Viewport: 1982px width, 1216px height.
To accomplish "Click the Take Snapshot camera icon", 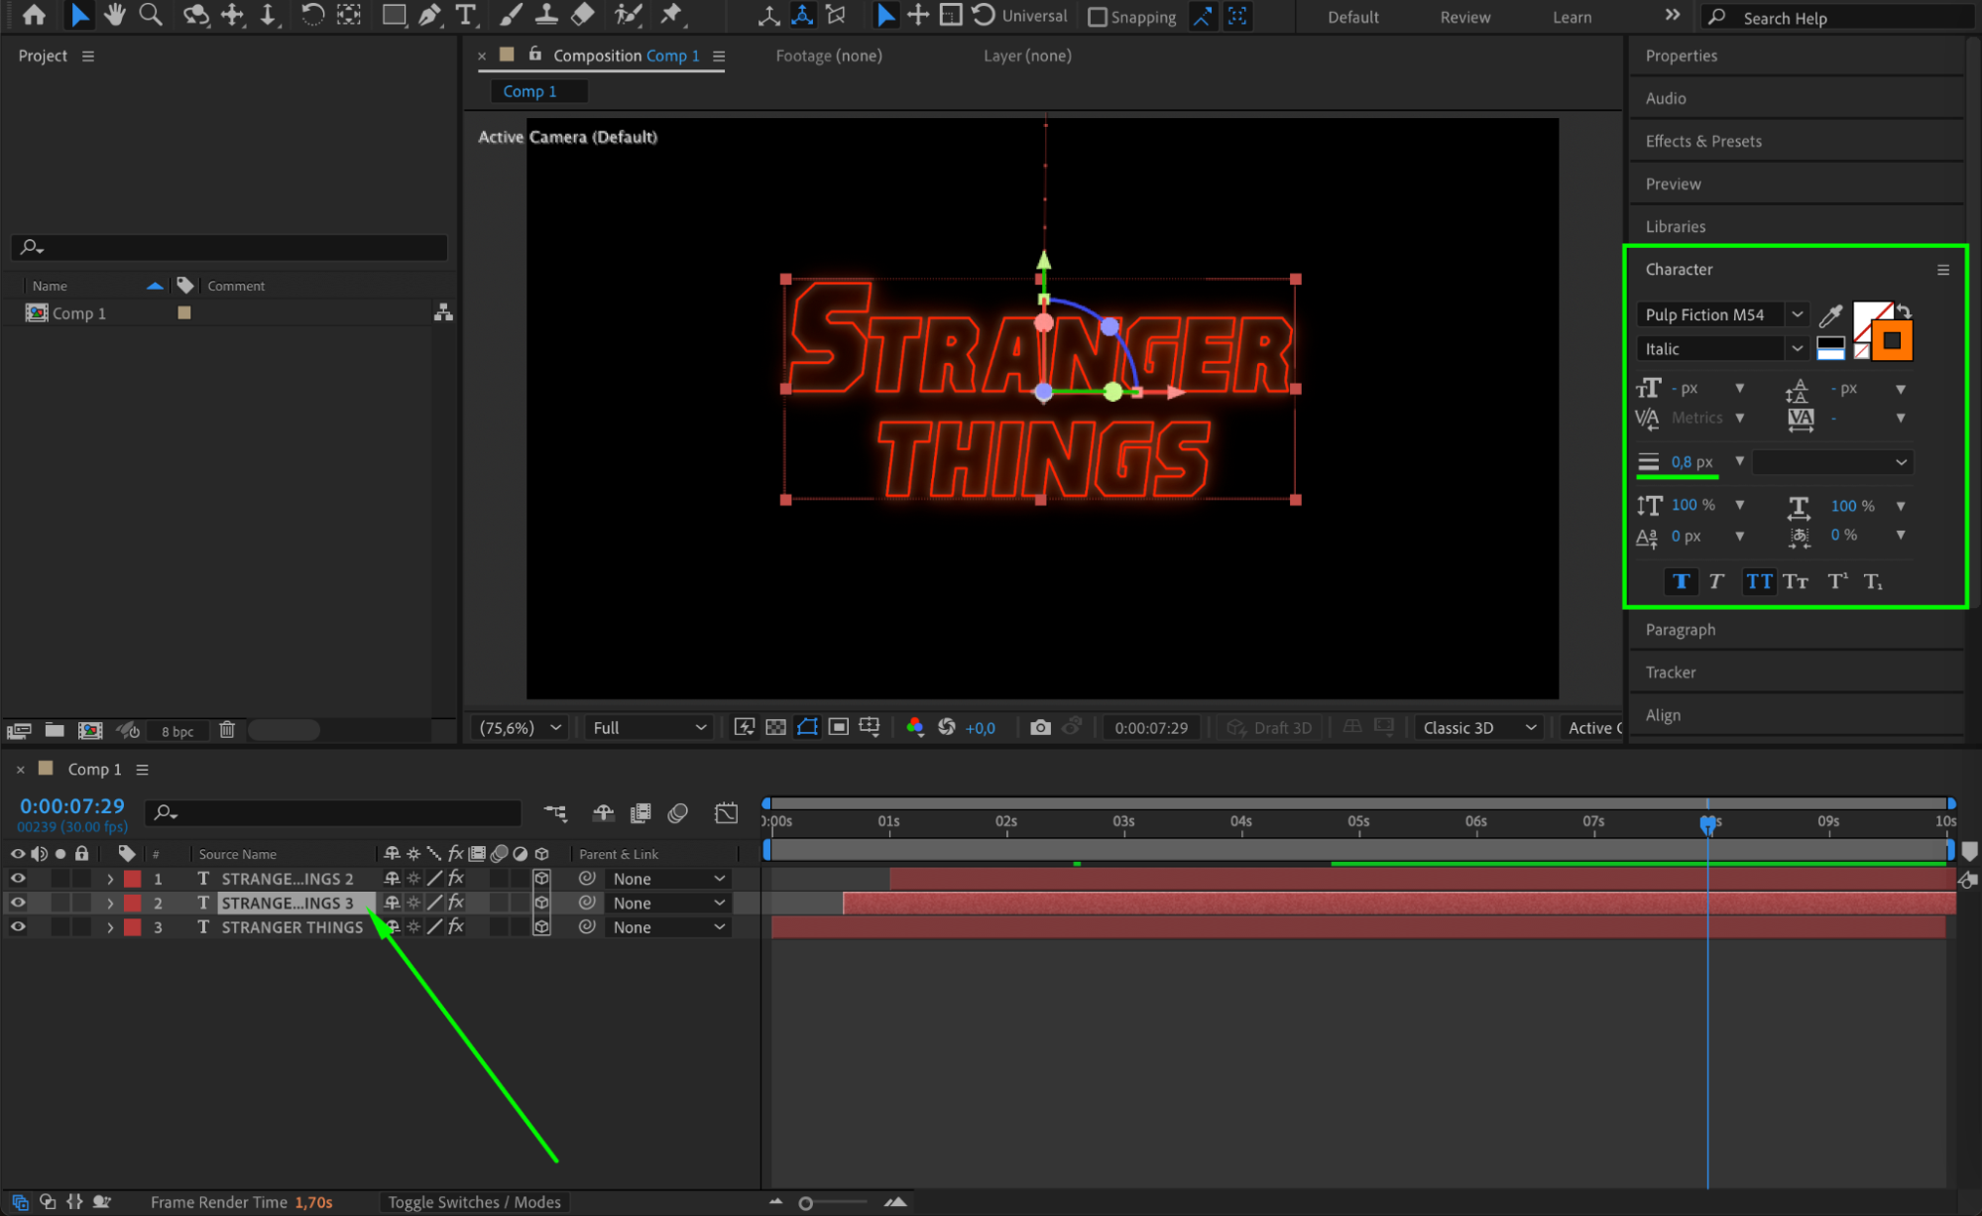I will (1039, 727).
